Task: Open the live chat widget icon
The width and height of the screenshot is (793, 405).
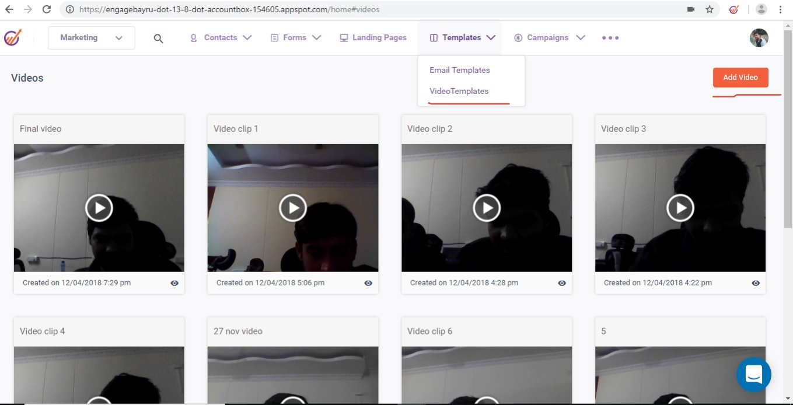Action: pyautogui.click(x=753, y=374)
